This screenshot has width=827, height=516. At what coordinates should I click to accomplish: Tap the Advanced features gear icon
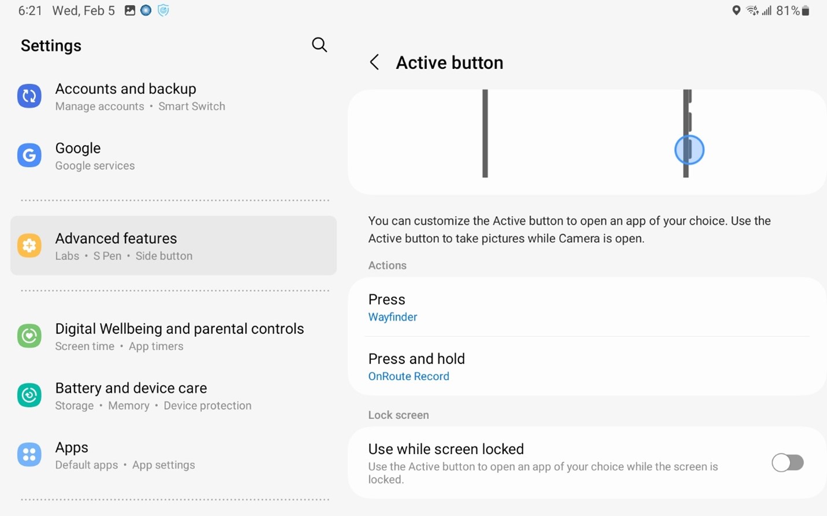(x=29, y=246)
